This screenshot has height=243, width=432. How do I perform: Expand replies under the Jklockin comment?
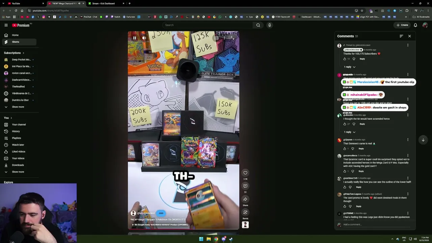[x=350, y=132]
